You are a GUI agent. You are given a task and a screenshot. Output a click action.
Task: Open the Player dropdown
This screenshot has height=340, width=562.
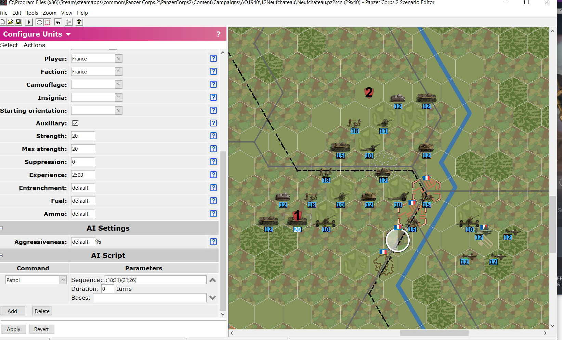click(x=118, y=58)
